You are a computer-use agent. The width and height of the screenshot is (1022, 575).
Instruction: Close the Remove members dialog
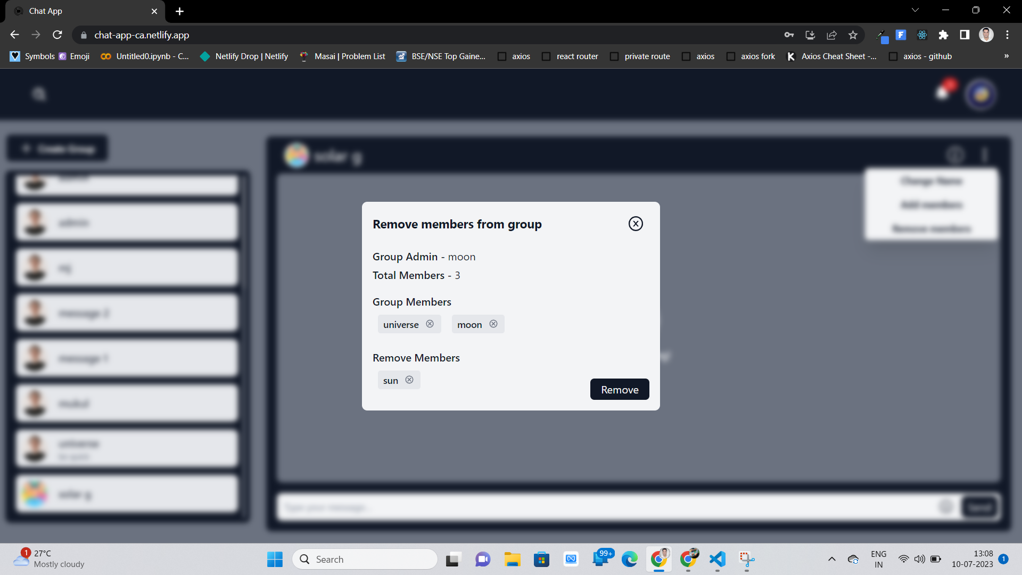[x=635, y=223]
